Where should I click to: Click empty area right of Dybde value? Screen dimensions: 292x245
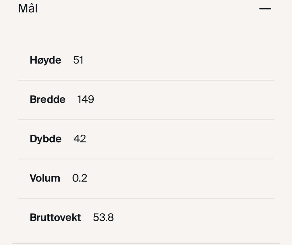(182, 139)
